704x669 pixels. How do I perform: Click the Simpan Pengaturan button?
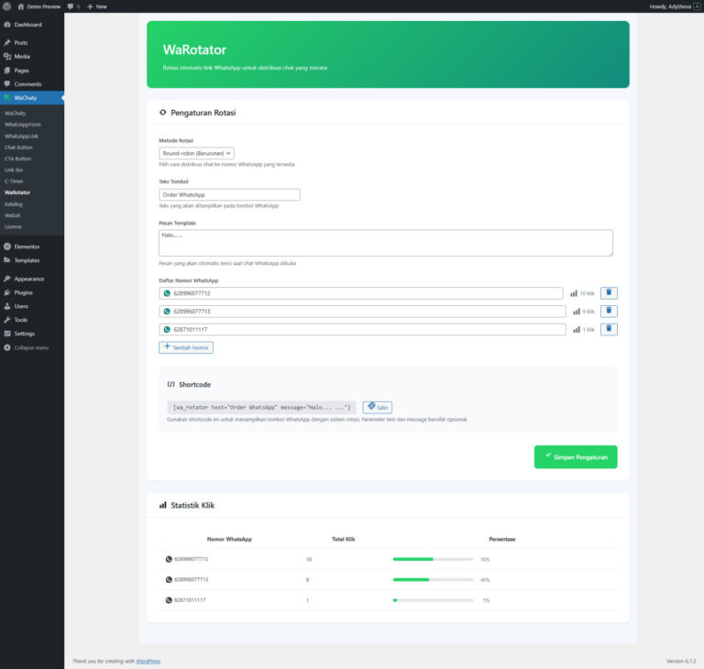[x=576, y=457]
